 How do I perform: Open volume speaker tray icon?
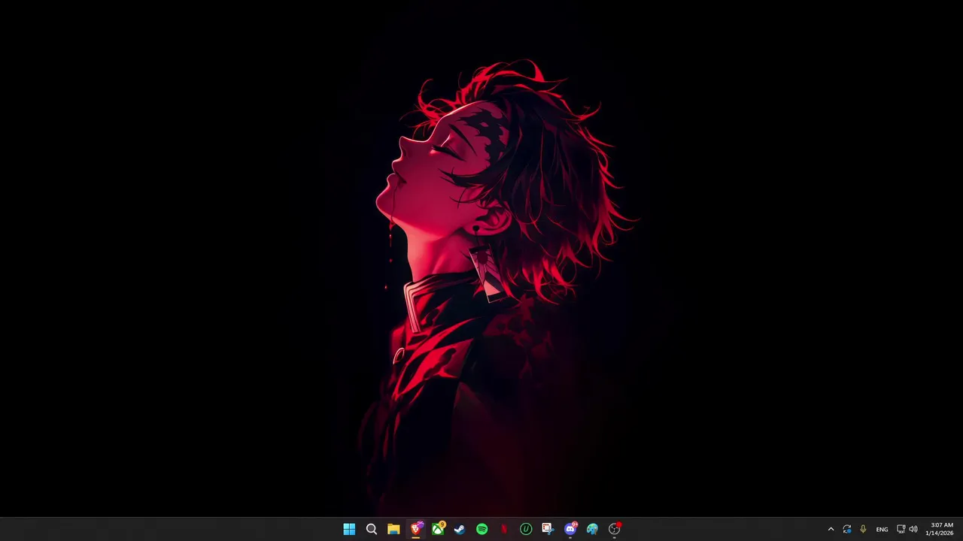pos(913,529)
